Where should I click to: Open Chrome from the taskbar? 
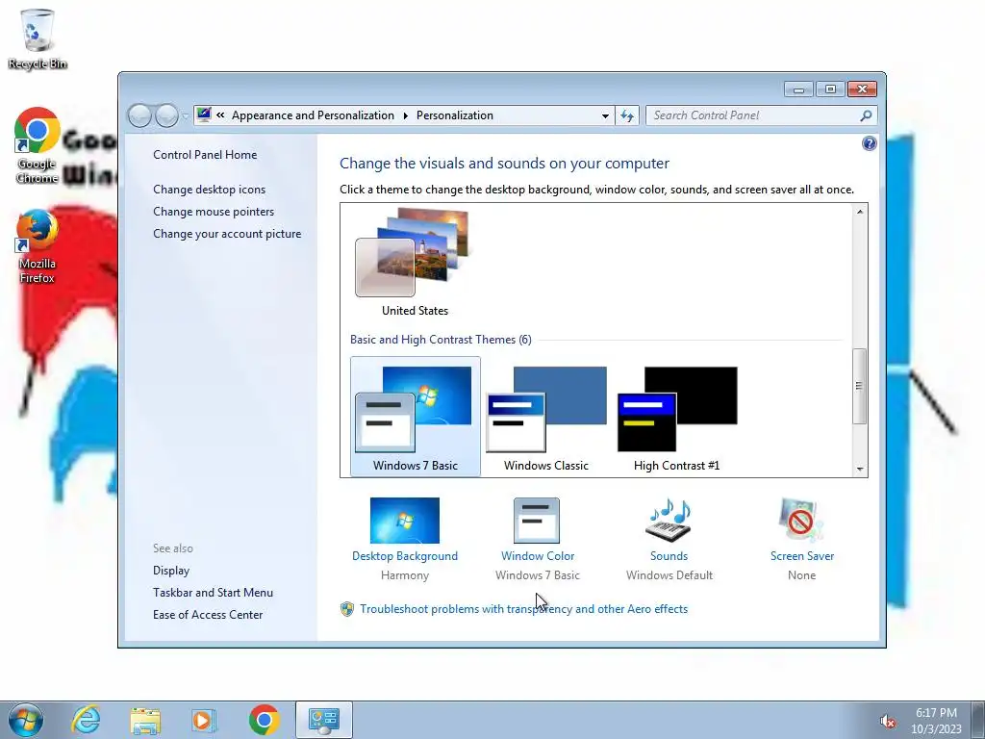point(264,720)
